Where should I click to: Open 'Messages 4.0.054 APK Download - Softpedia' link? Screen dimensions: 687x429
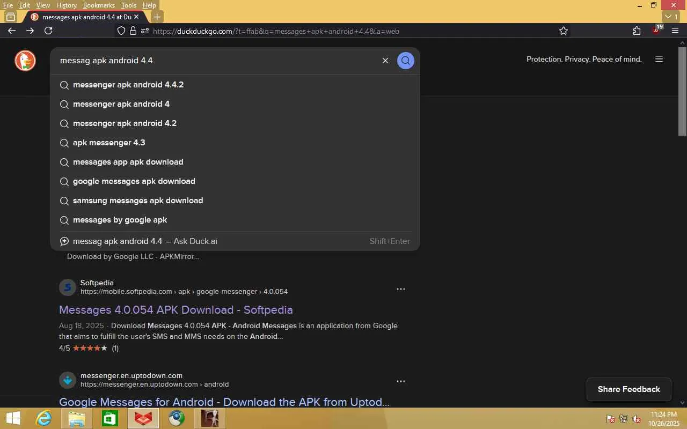(176, 310)
